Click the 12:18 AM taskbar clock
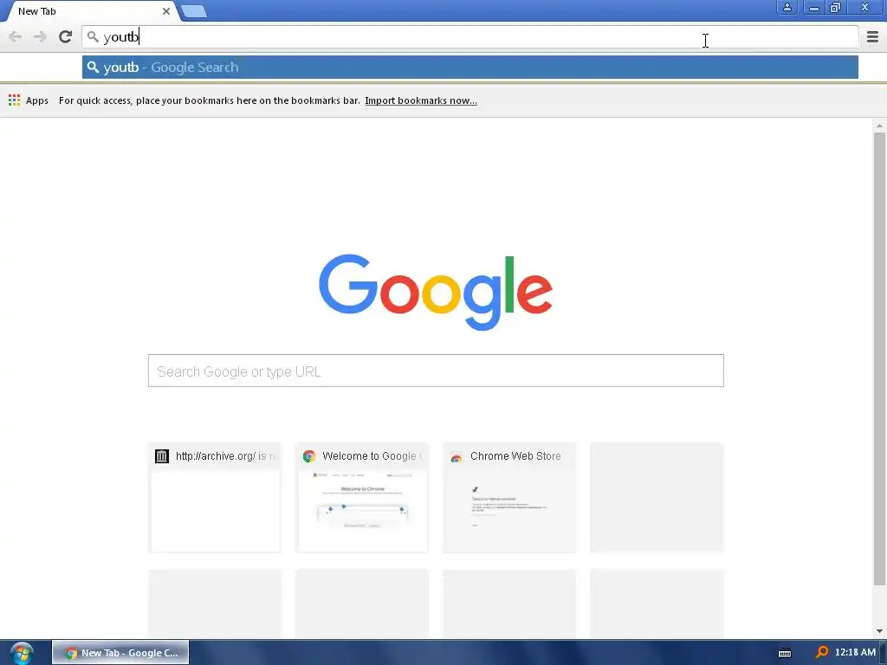 (855, 653)
